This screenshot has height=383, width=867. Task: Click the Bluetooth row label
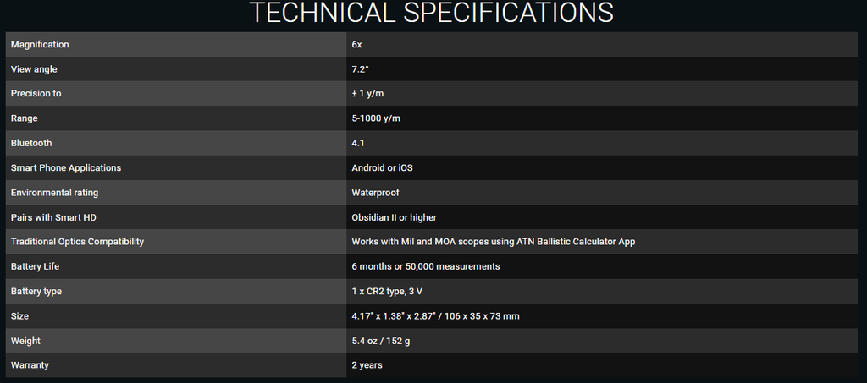[31, 143]
